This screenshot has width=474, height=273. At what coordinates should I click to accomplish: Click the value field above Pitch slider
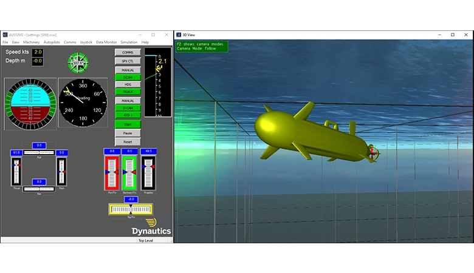pos(61,153)
